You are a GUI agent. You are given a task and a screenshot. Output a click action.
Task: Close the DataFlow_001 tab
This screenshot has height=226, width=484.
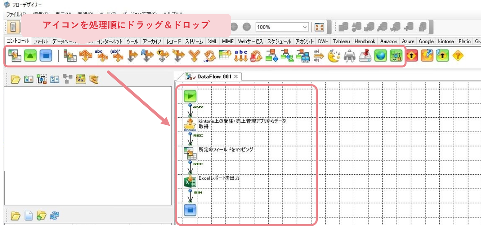pyautogui.click(x=236, y=76)
